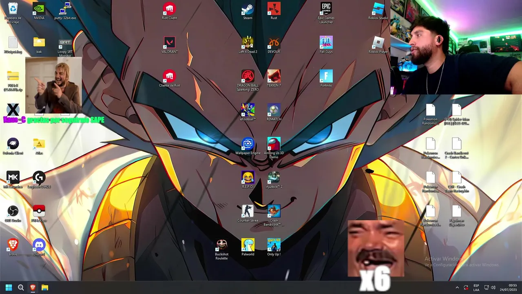Open the Fall Guys shortcut
The width and height of the screenshot is (522, 294).
point(326,45)
